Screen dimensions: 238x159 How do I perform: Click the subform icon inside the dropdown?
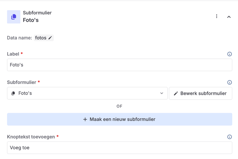[x=13, y=93]
